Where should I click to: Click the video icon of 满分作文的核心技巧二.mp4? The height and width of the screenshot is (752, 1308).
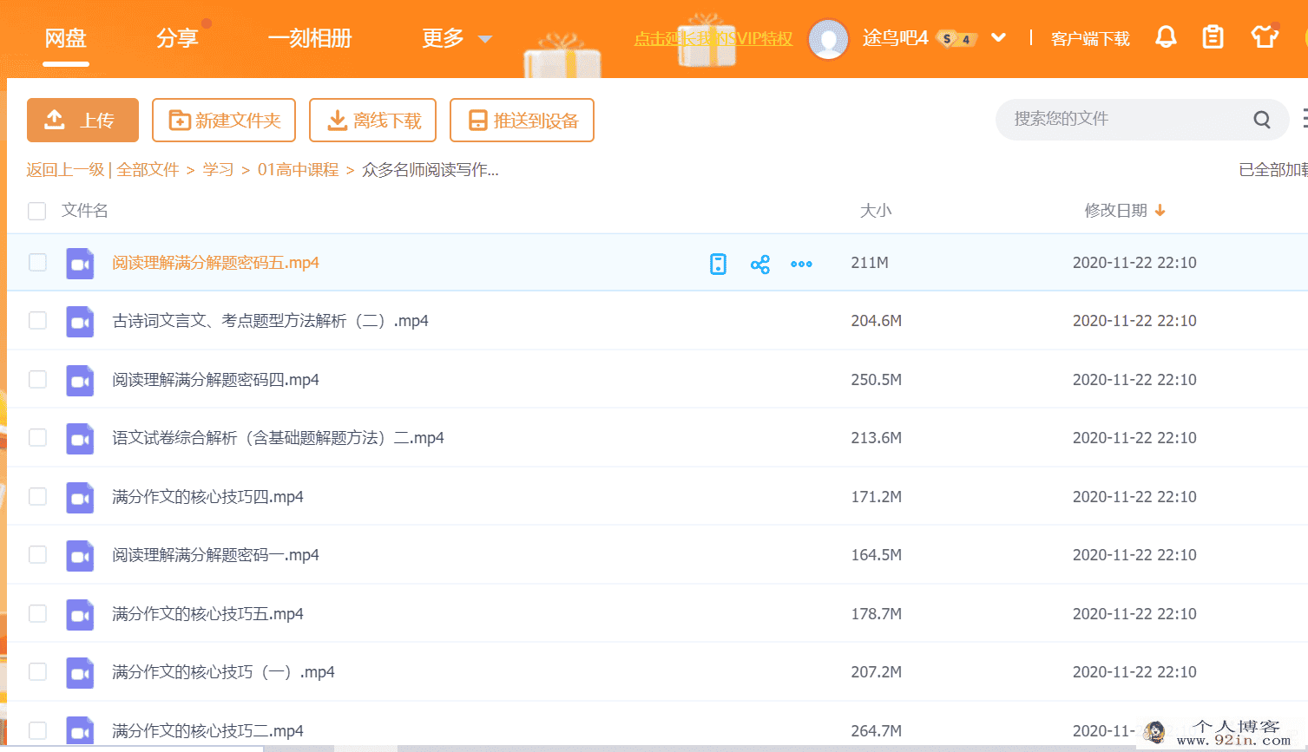(80, 731)
